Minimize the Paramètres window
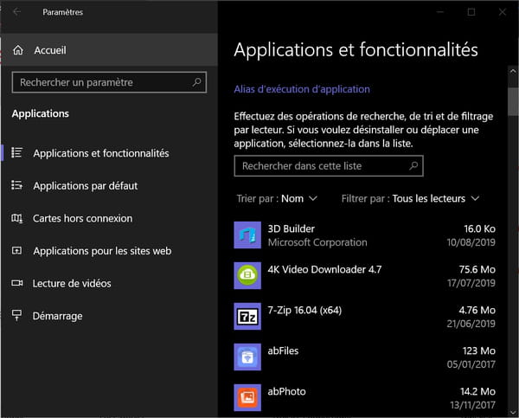The height and width of the screenshot is (418, 519). (x=440, y=12)
